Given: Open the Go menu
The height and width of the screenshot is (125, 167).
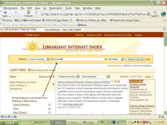Looking at the screenshot, I should coord(45,8).
